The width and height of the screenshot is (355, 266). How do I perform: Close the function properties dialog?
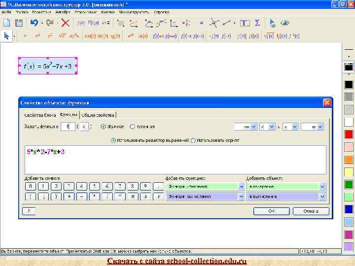(x=327, y=102)
